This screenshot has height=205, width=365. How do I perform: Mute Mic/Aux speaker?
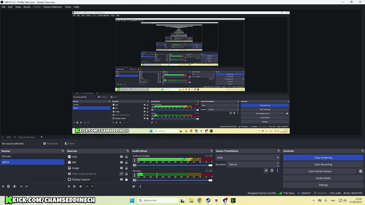(135, 180)
